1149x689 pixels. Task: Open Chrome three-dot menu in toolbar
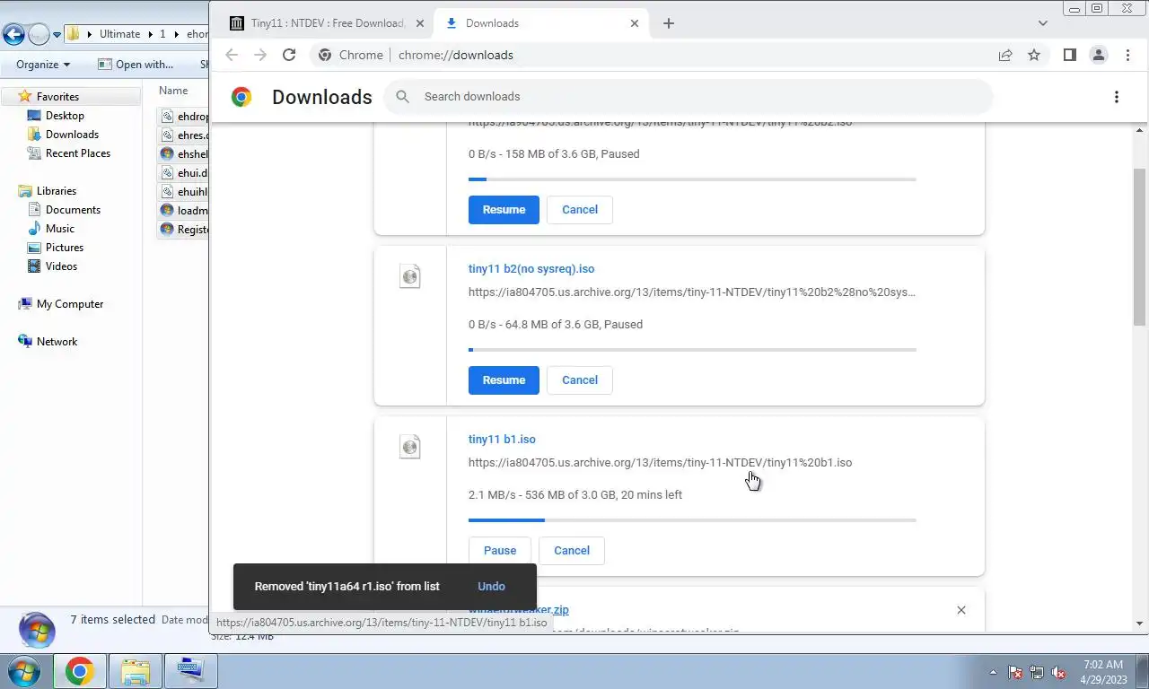click(x=1127, y=55)
